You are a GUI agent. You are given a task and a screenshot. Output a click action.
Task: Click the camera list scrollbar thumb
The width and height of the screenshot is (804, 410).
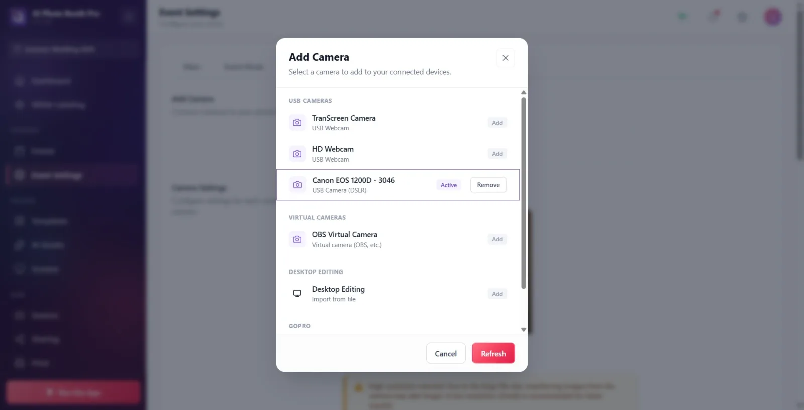[x=524, y=193]
